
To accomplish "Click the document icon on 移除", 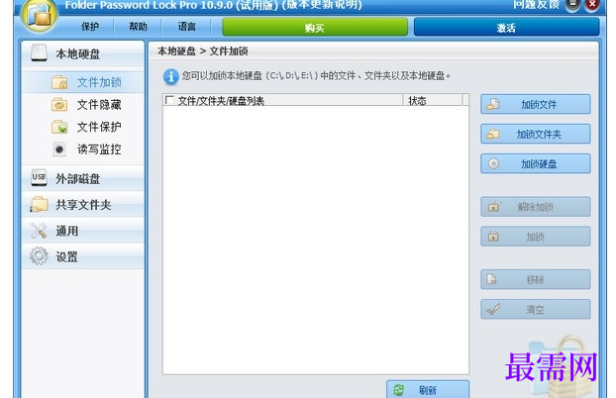I will click(492, 279).
